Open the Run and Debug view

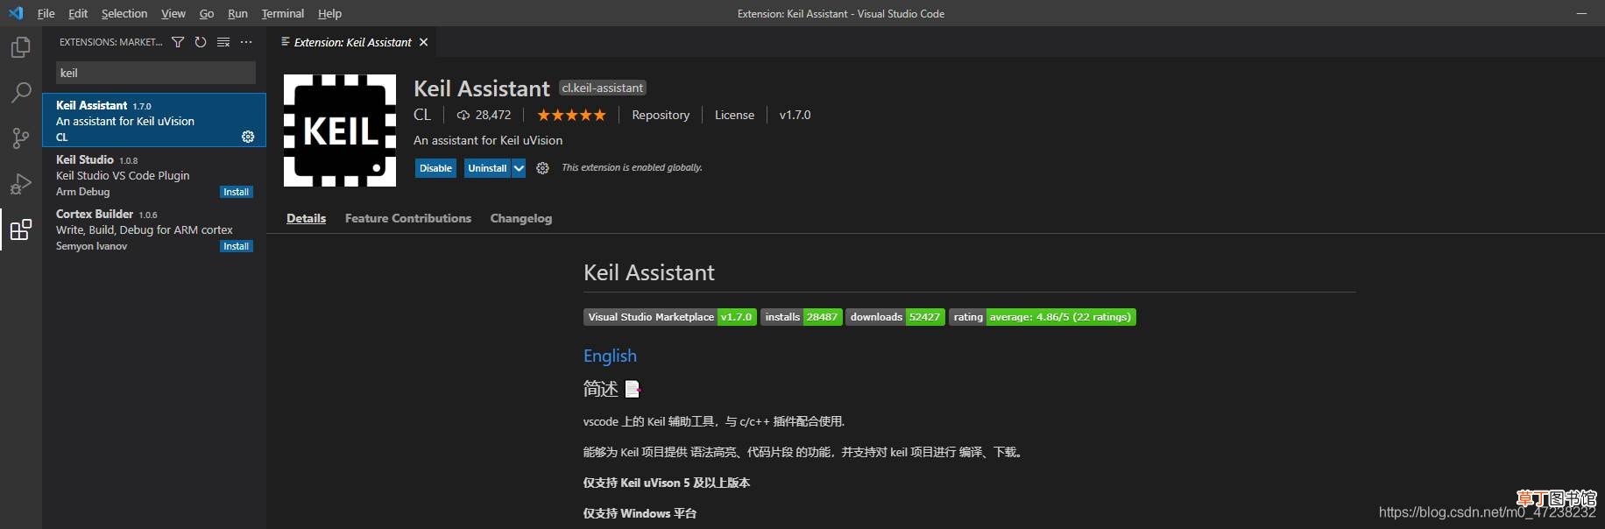pos(21,183)
